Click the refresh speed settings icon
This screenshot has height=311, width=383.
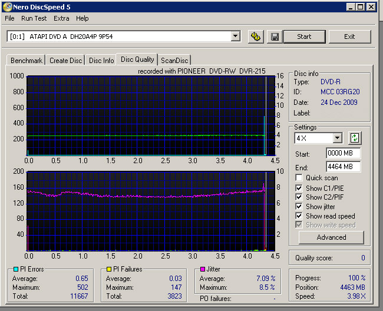pyautogui.click(x=354, y=138)
